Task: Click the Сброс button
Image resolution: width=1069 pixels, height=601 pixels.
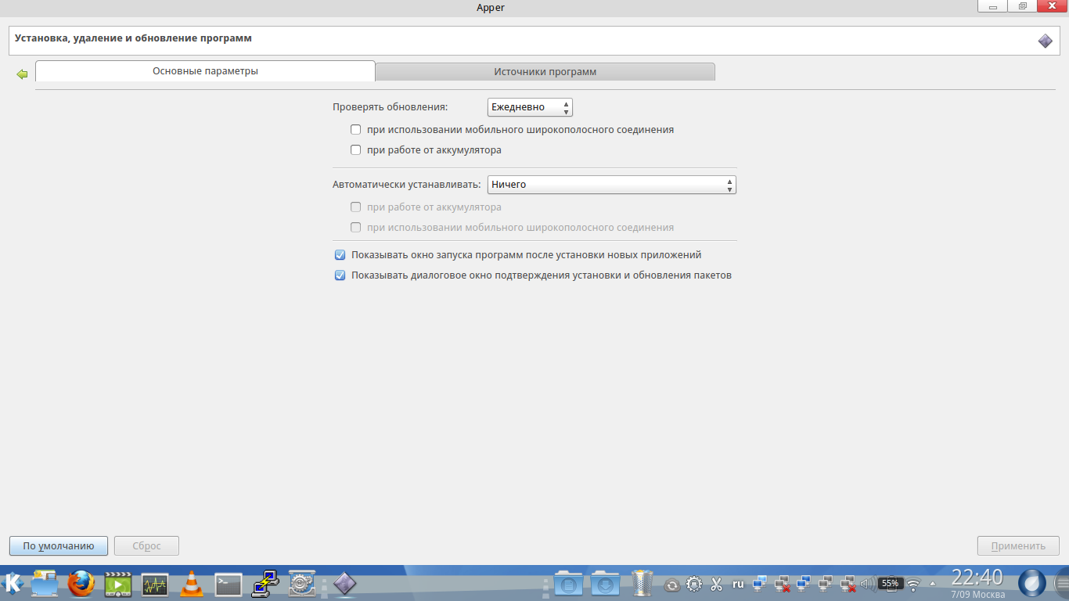Action: pos(146,546)
